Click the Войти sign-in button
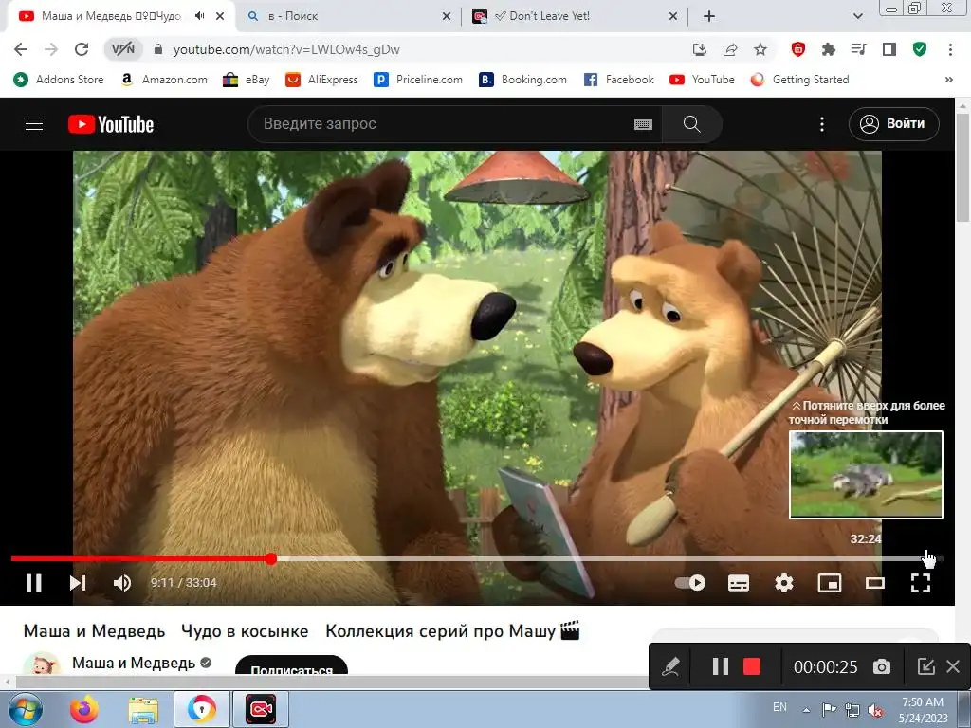Image resolution: width=971 pixels, height=728 pixels. point(893,124)
